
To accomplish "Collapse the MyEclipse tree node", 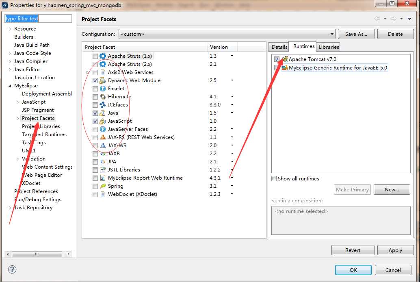I will click(x=10, y=86).
